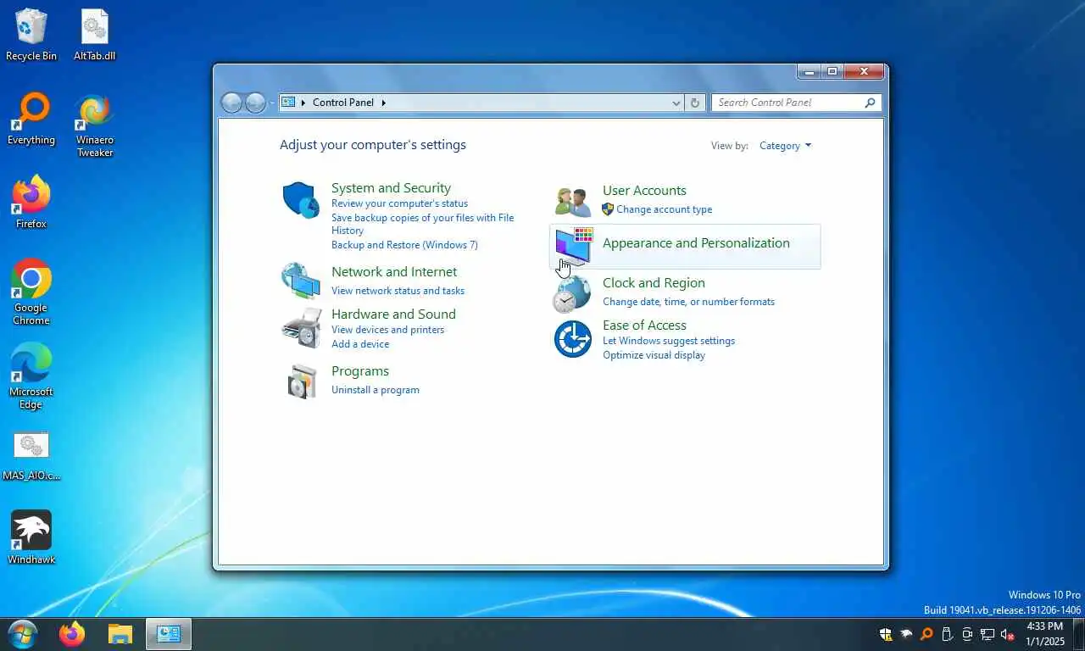The image size is (1085, 651).
Task: Refresh the Control Panel view
Action: [695, 103]
